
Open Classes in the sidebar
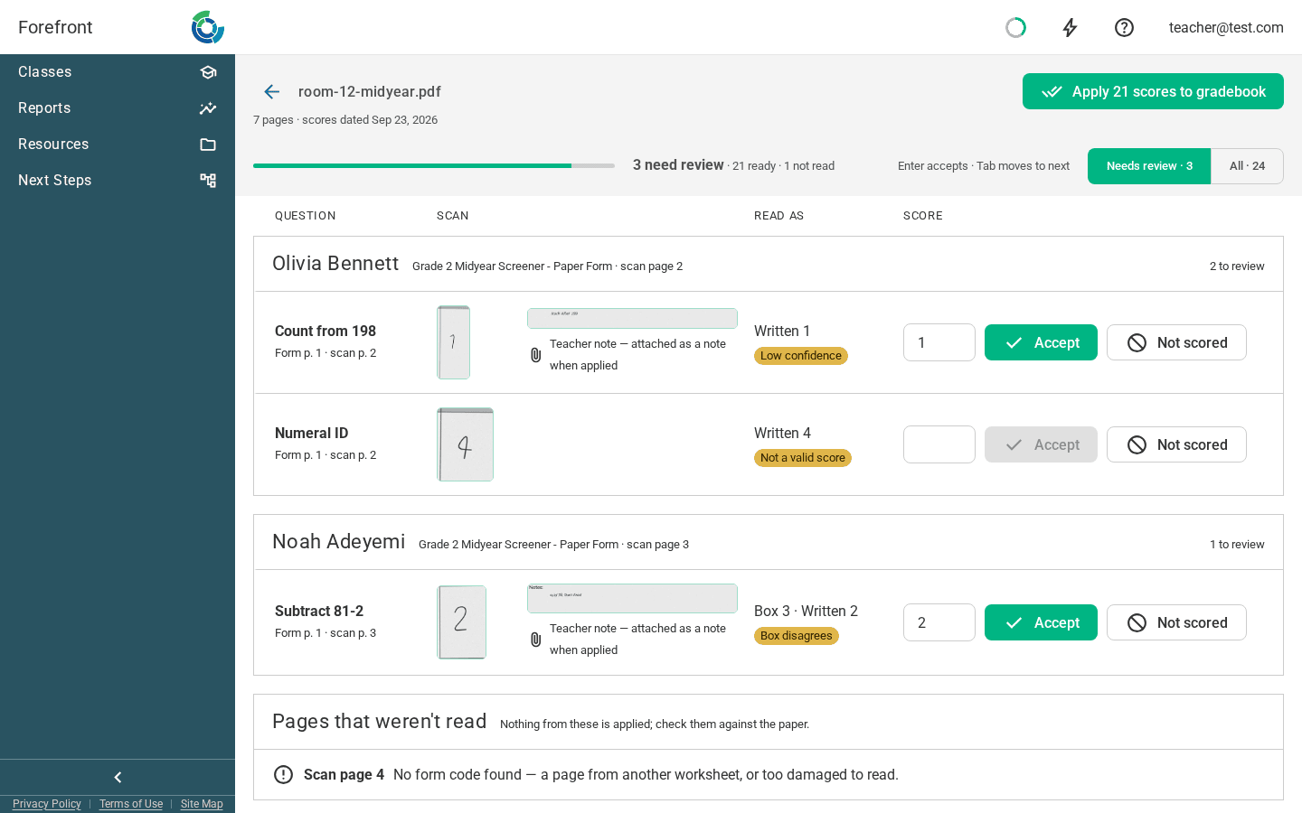tap(118, 72)
